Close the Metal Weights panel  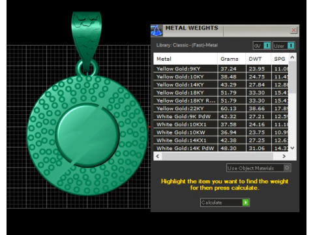293,30
